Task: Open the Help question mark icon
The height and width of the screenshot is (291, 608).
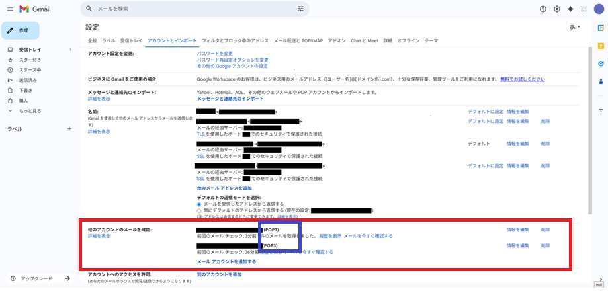Action: 543,9
